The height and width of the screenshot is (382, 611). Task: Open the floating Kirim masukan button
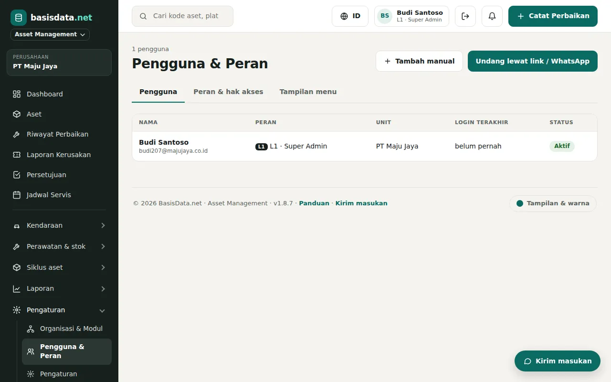(x=557, y=361)
